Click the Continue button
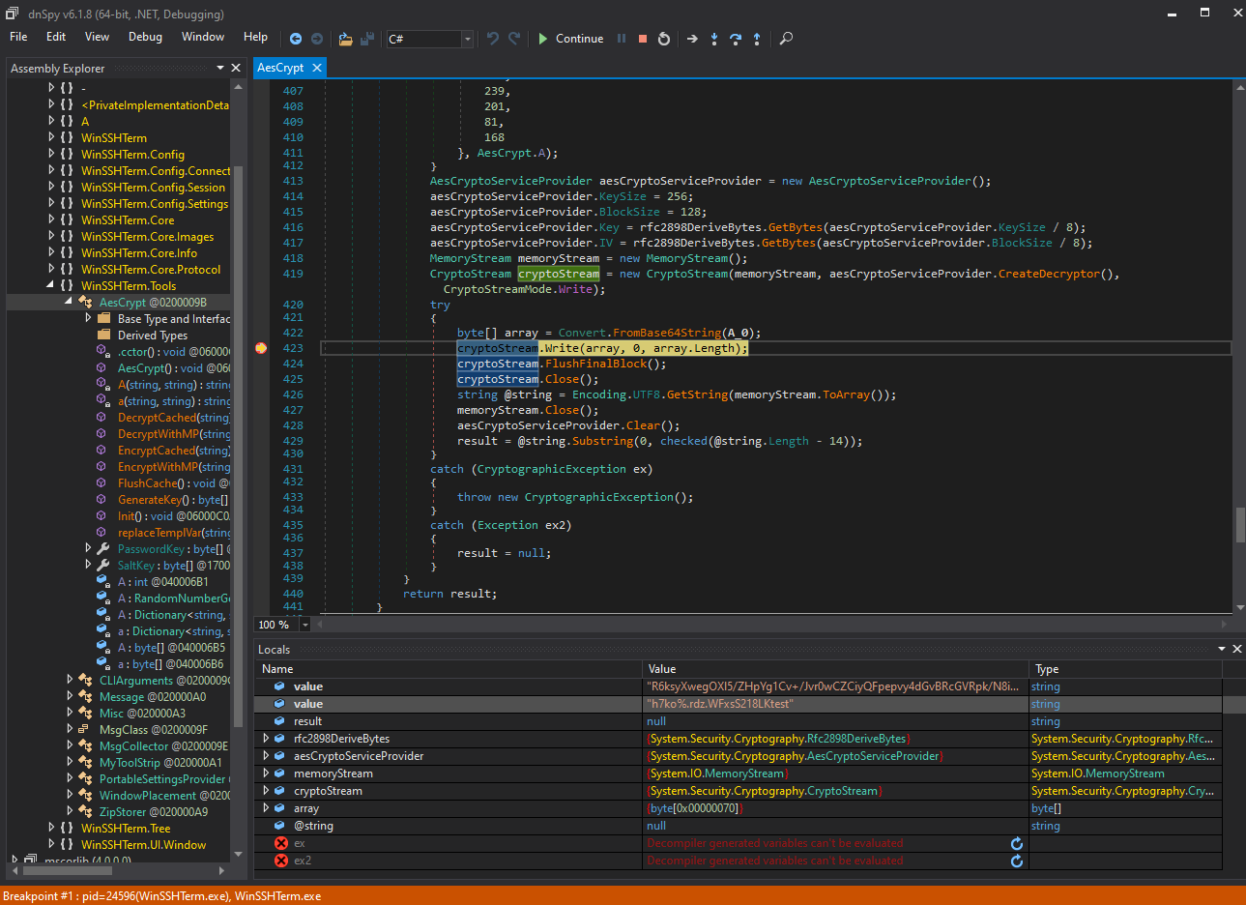1246x905 pixels. tap(570, 39)
